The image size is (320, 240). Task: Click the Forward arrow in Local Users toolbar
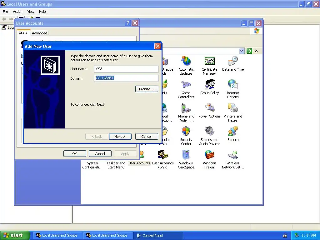11,19
